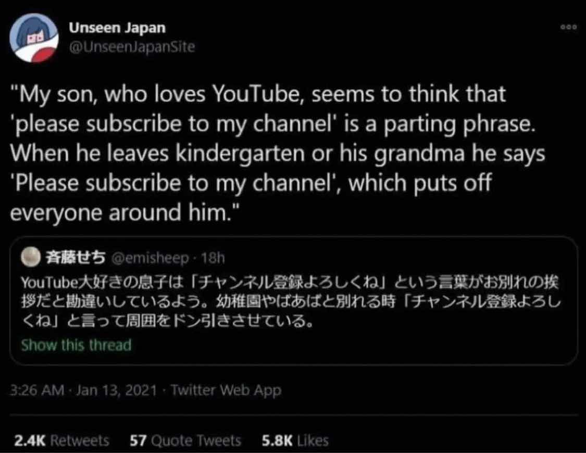View the 2.4K Retweets list
The height and width of the screenshot is (453, 586).
click(63, 441)
